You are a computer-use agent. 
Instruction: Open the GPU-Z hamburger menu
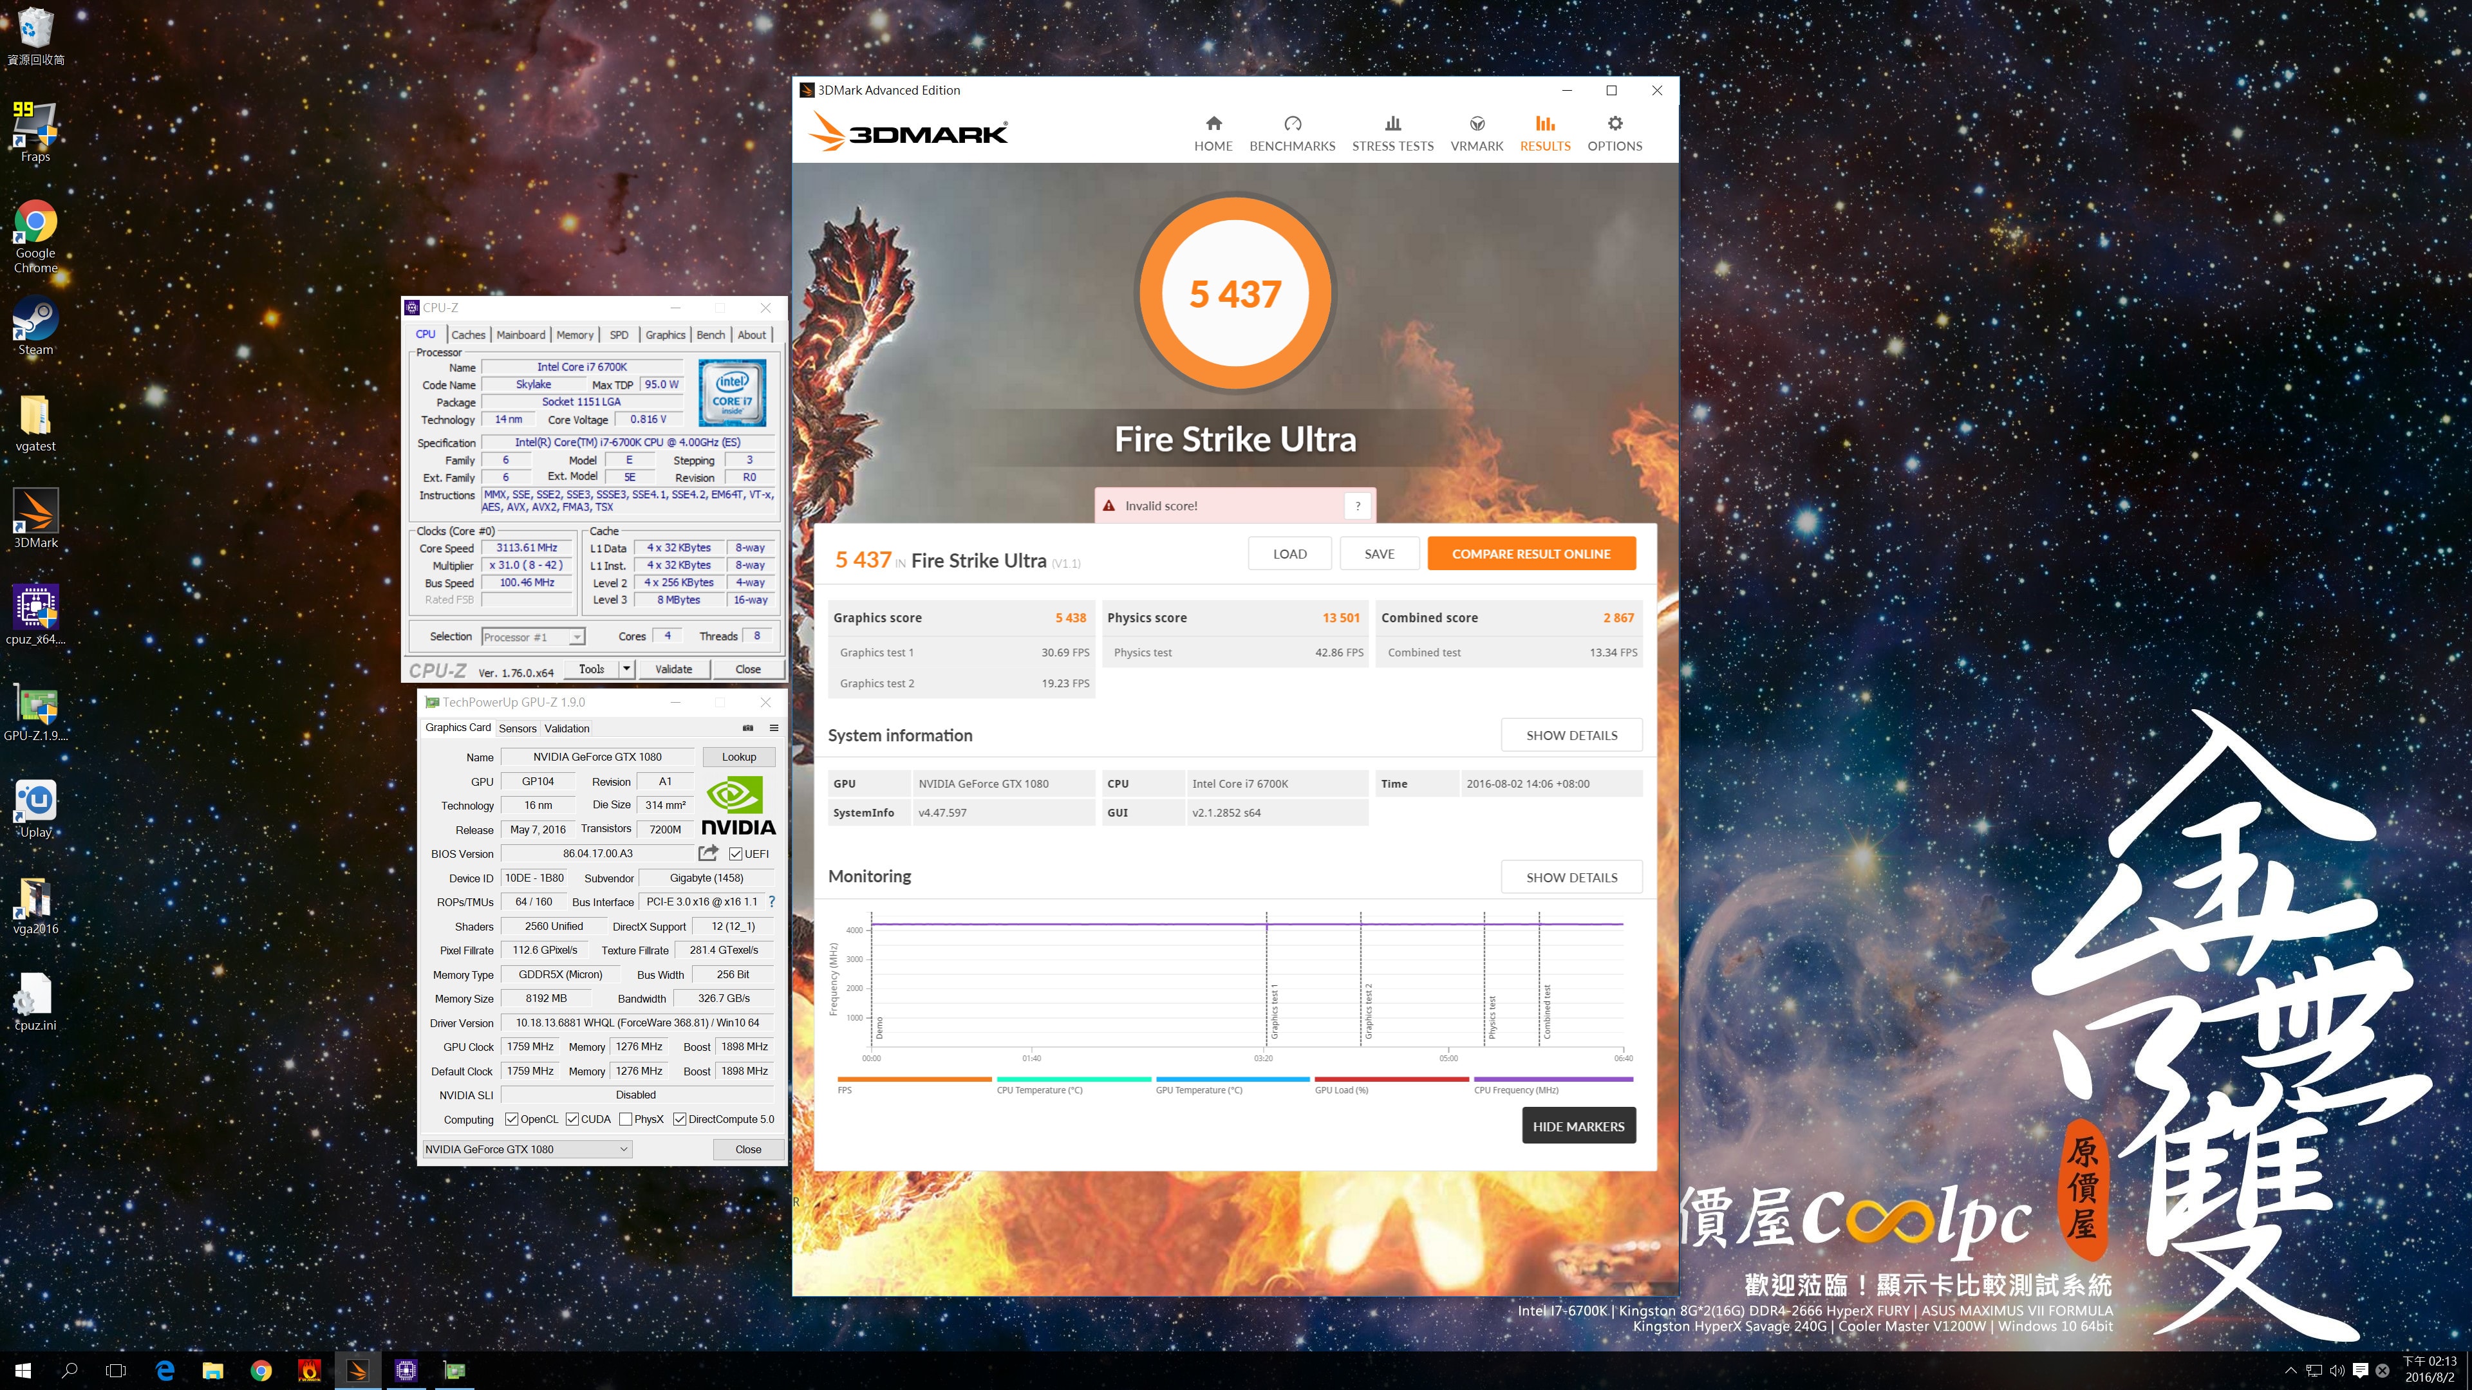tap(773, 728)
